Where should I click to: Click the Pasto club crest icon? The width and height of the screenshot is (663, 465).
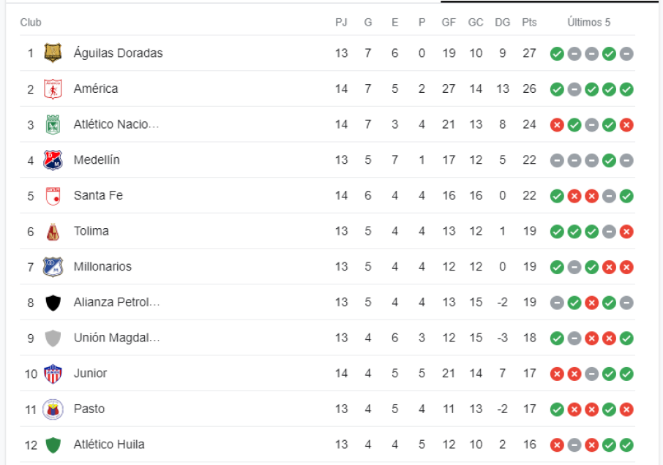pos(53,409)
